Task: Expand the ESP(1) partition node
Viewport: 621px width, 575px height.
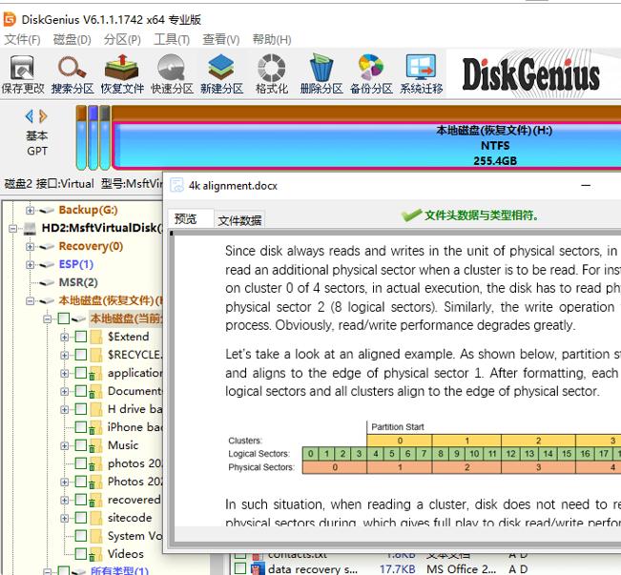Action: 30,264
